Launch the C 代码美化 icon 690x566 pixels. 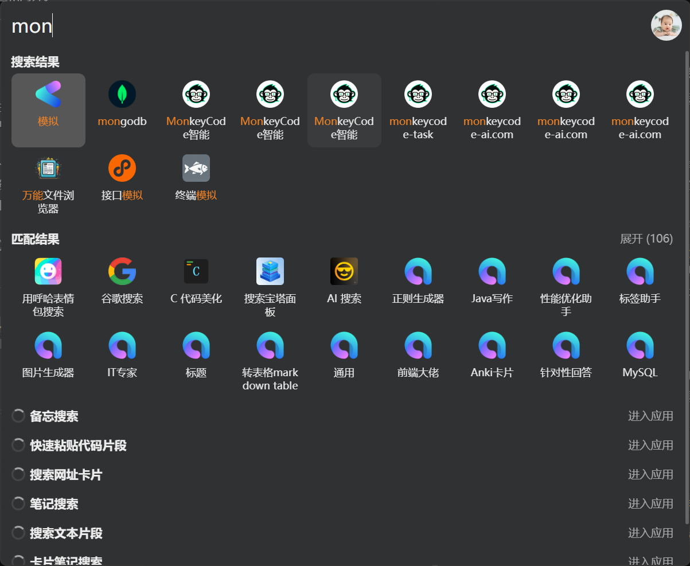(x=196, y=271)
